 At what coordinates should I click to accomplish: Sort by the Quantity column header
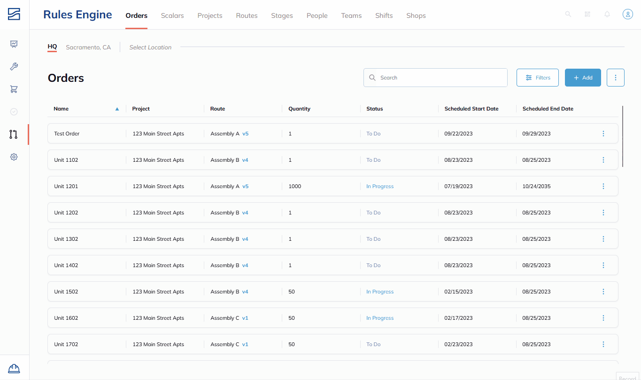click(299, 109)
